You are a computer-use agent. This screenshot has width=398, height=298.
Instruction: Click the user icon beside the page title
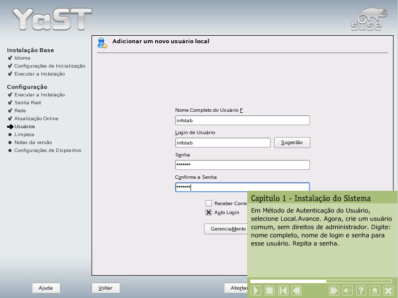click(102, 43)
